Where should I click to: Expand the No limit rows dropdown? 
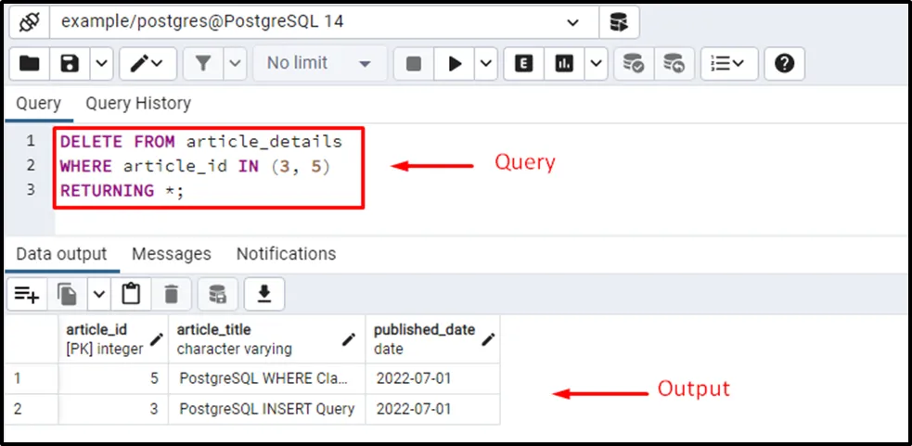(x=318, y=63)
